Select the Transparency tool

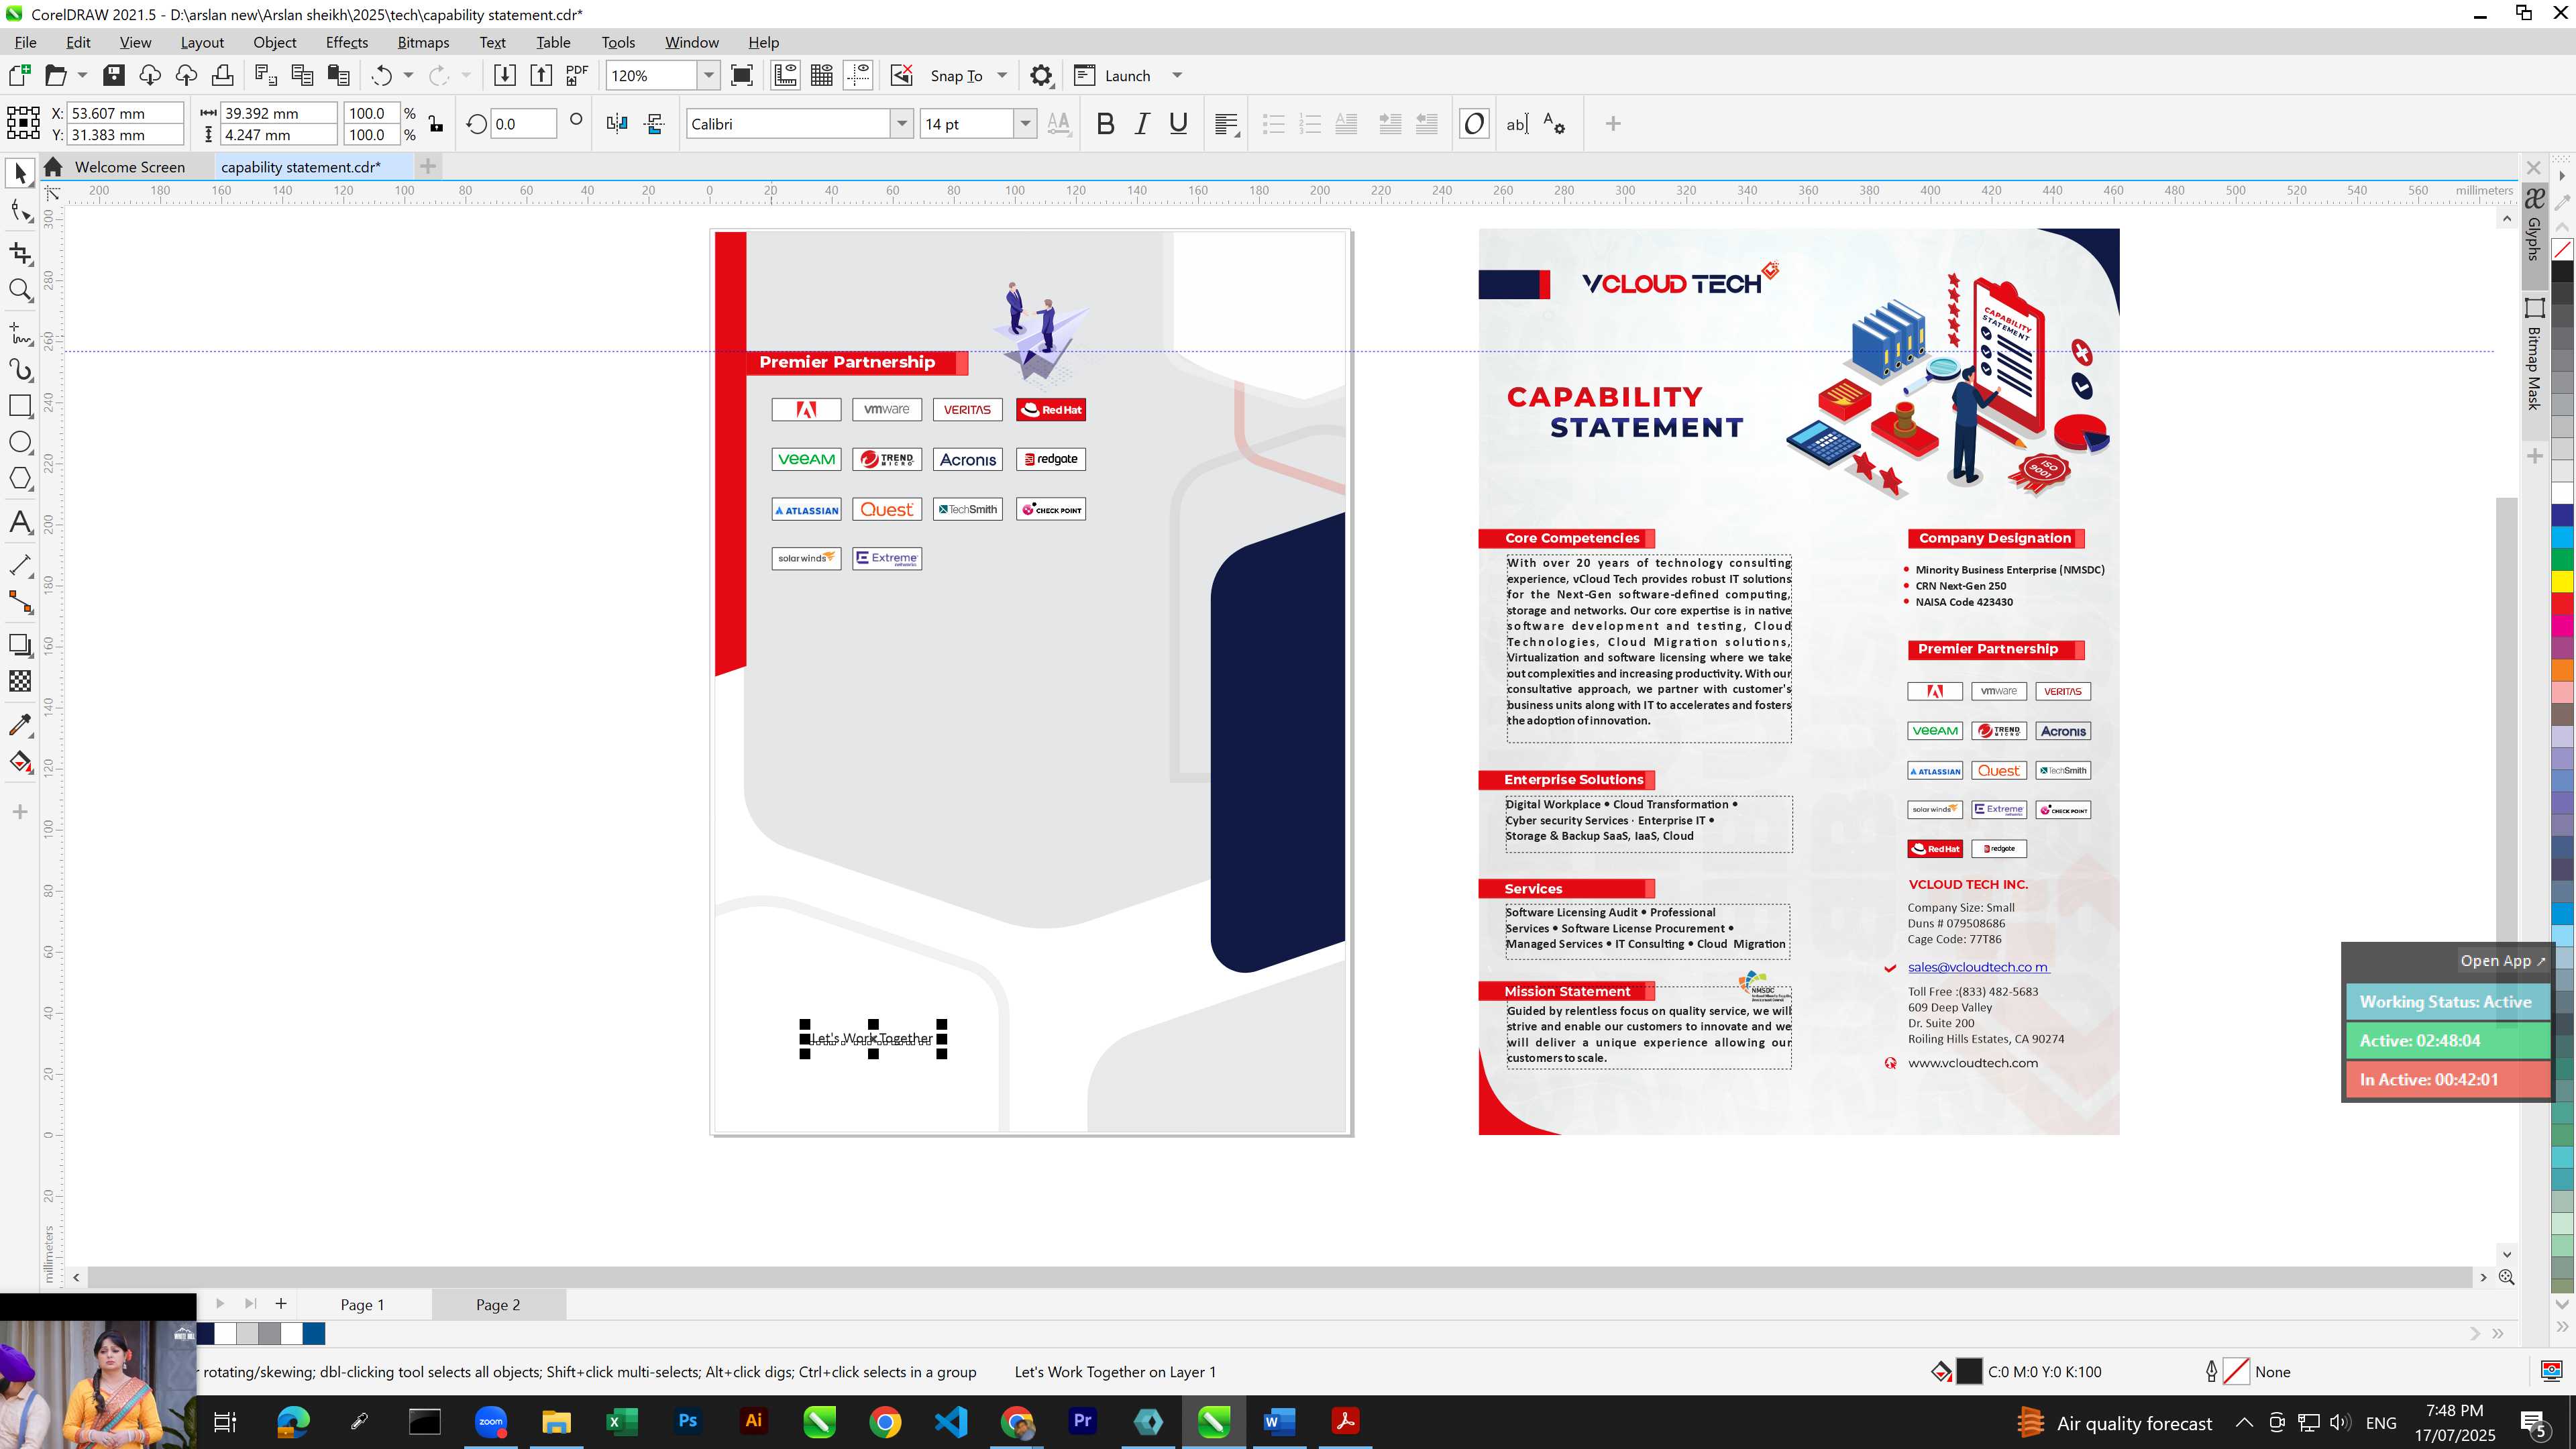20,681
